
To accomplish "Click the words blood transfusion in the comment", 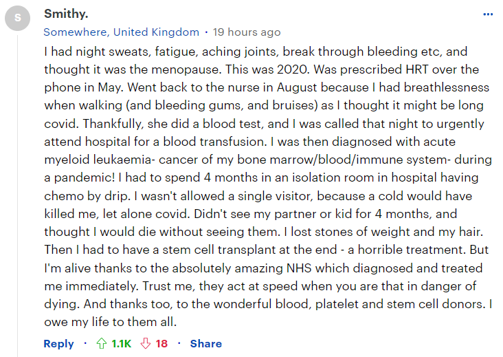I will coord(215,142).
